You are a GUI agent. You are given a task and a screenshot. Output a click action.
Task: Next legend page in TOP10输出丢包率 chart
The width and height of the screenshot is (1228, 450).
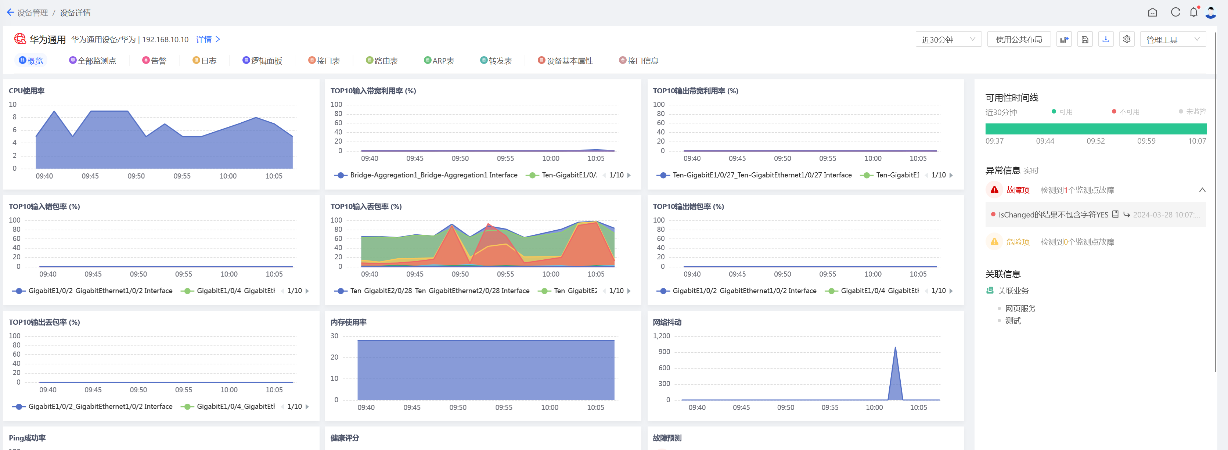[307, 407]
